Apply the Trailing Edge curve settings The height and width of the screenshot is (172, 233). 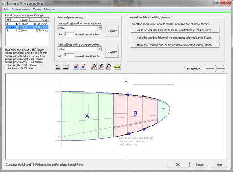pyautogui.click(x=112, y=52)
